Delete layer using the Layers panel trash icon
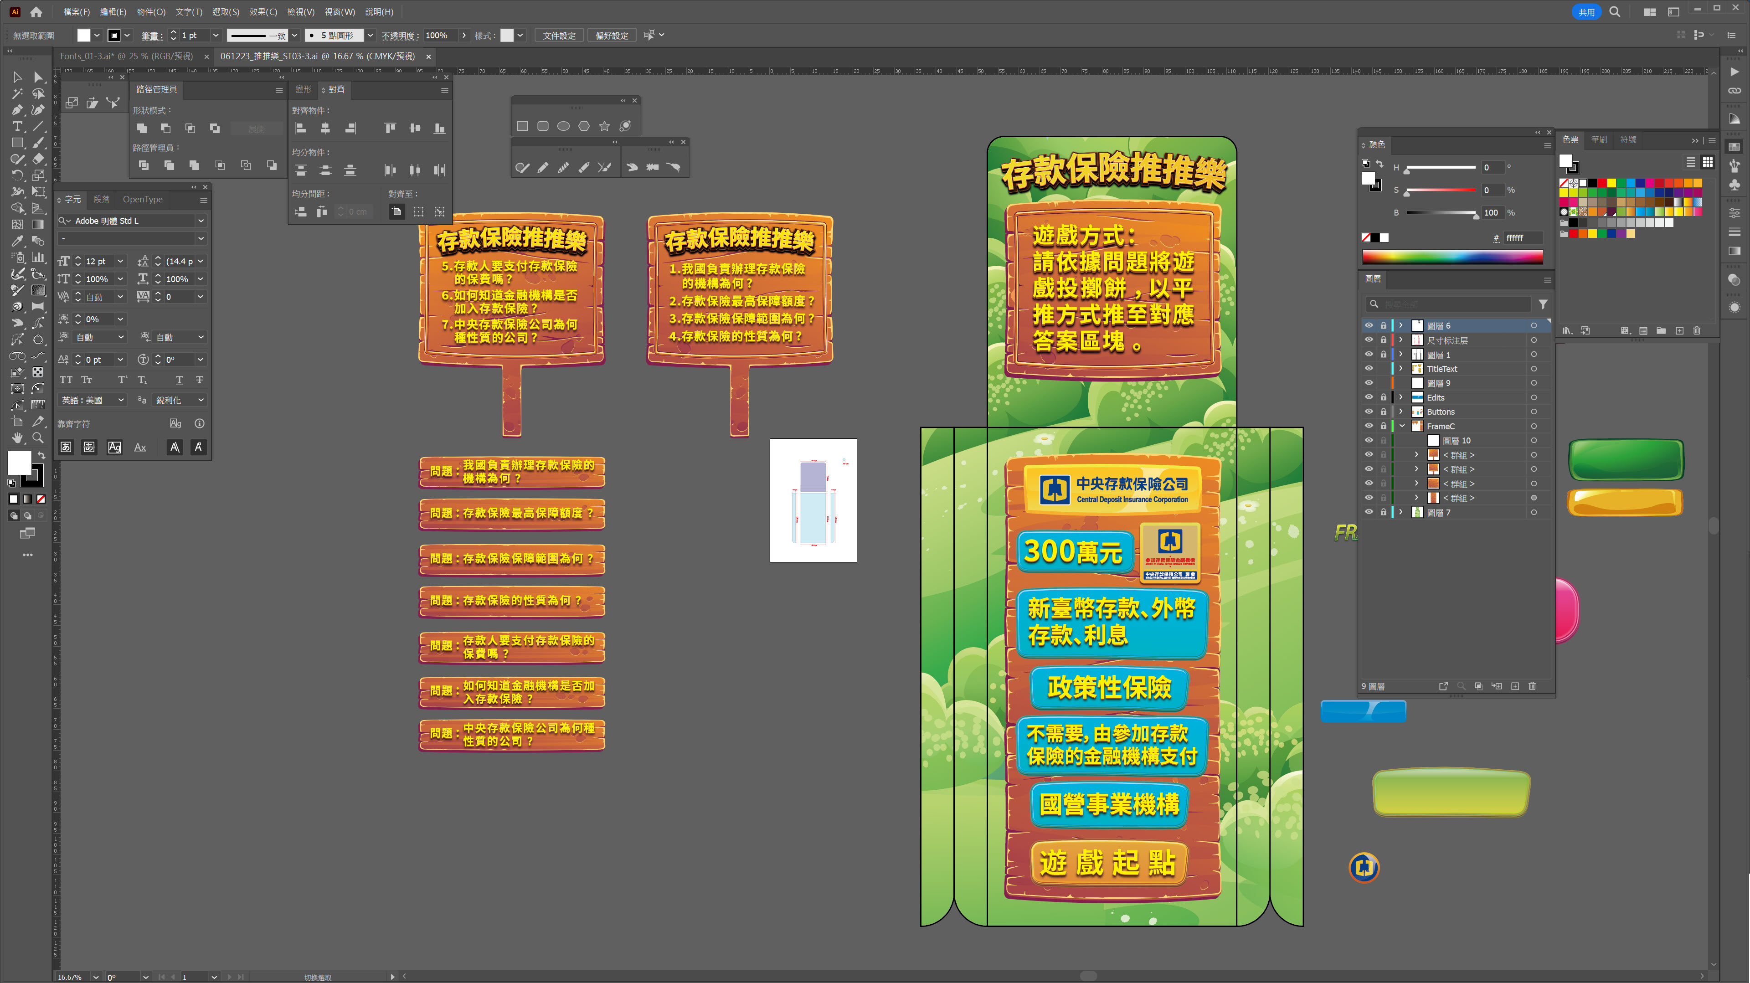The image size is (1750, 983). coord(1532,686)
